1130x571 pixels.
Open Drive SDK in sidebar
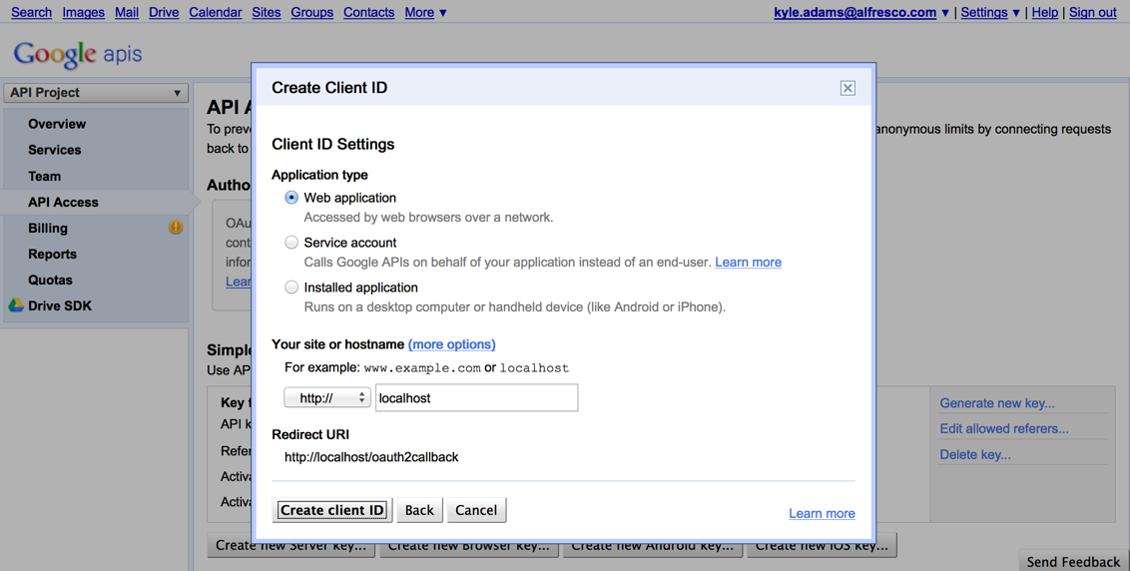point(60,305)
